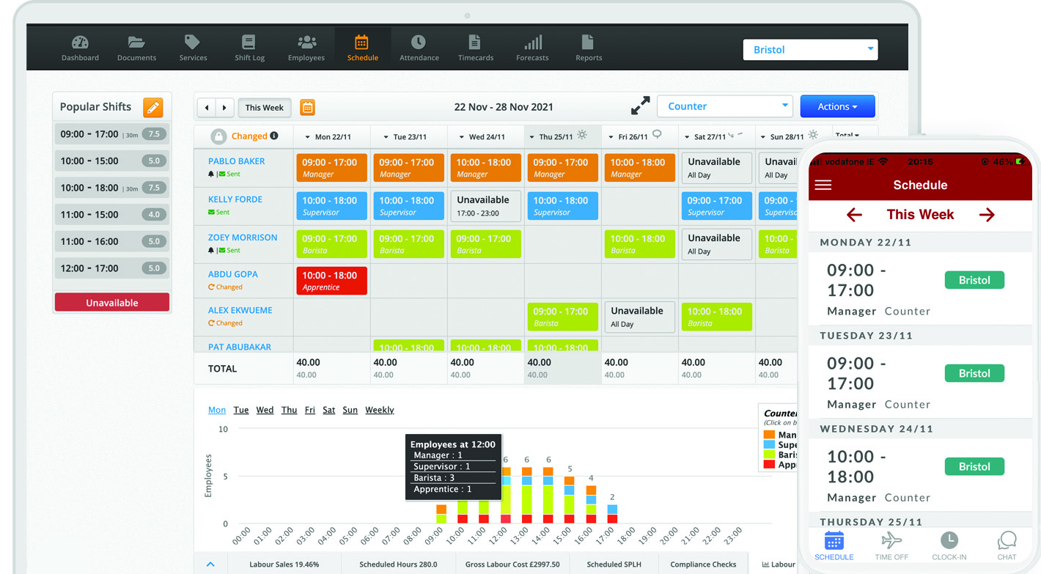Click the red Unavailable button
The height and width of the screenshot is (574, 1041).
pyautogui.click(x=111, y=301)
